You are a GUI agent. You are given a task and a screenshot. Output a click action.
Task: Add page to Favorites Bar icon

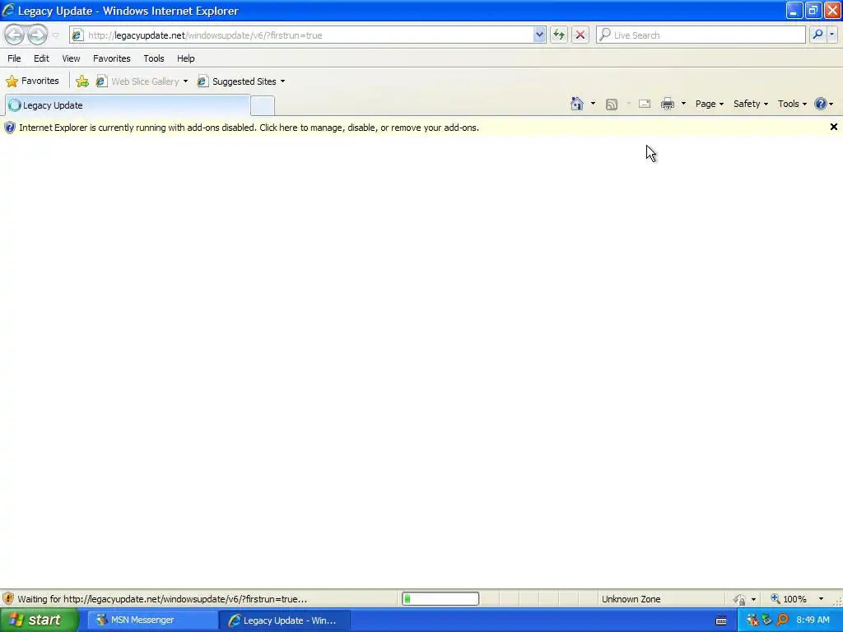(x=82, y=81)
